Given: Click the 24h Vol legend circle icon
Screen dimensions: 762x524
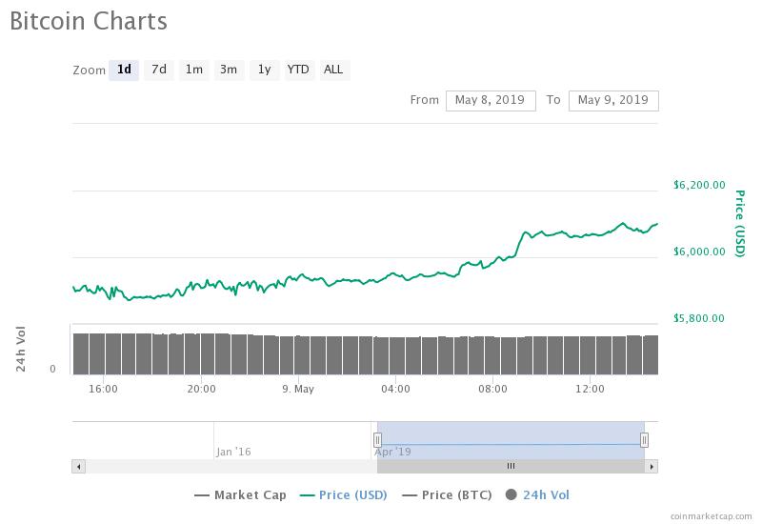Looking at the screenshot, I should (x=511, y=494).
